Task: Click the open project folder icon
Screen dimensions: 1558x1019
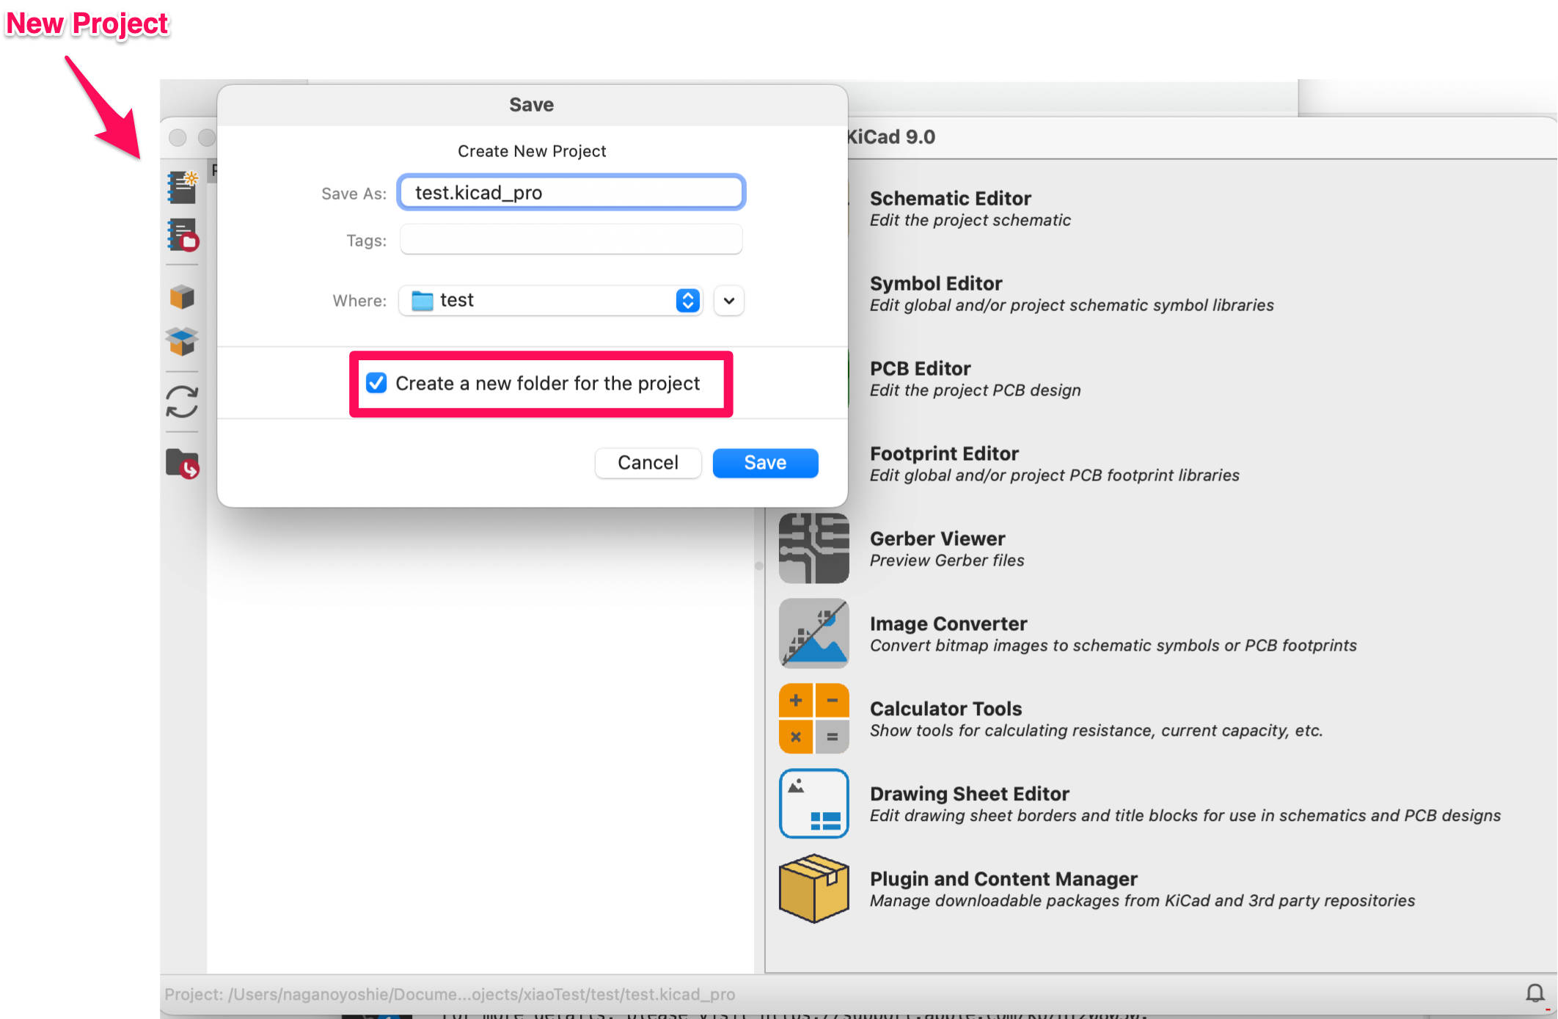Action: pyautogui.click(x=182, y=464)
